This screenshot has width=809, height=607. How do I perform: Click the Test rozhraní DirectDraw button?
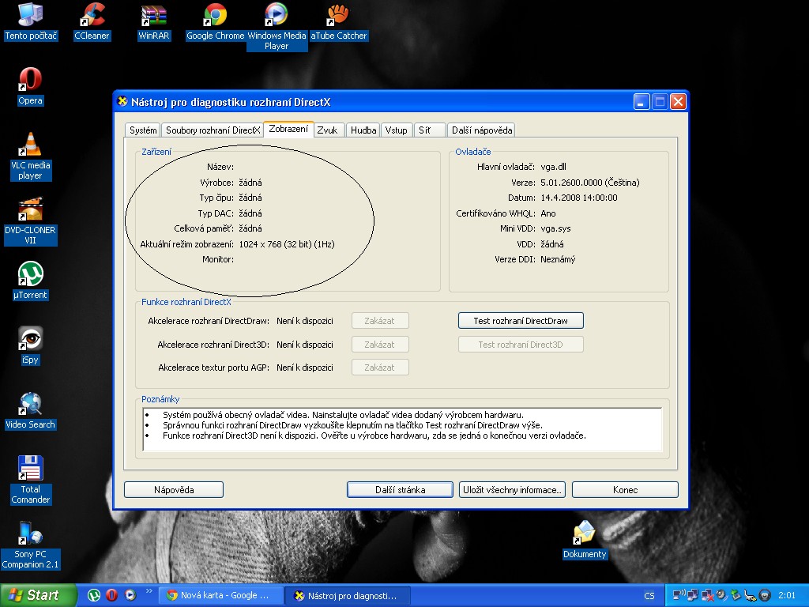tap(521, 320)
